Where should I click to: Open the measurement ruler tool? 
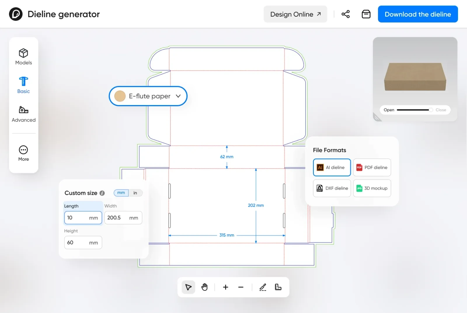(x=278, y=287)
